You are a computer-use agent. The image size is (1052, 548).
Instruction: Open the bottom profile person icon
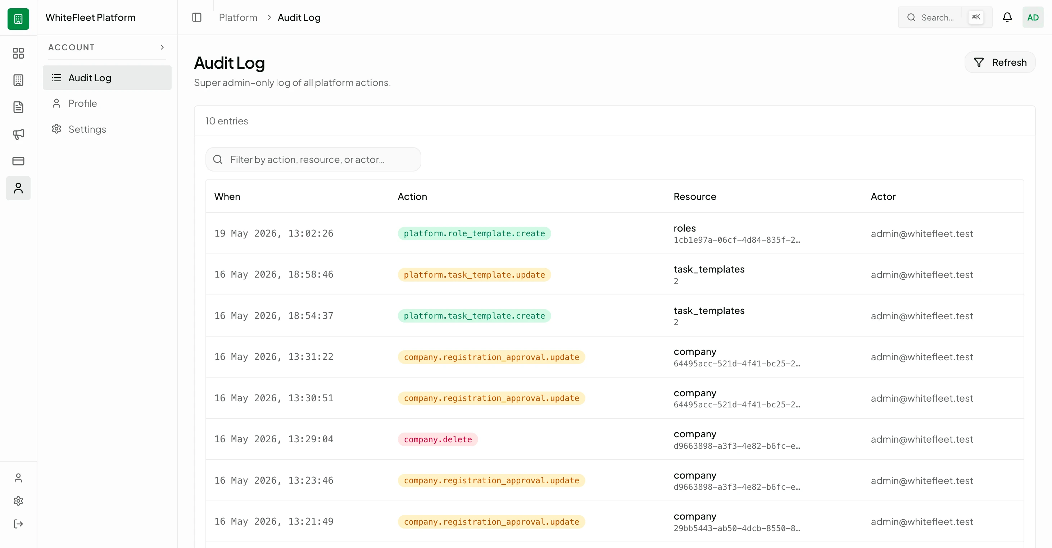point(18,478)
